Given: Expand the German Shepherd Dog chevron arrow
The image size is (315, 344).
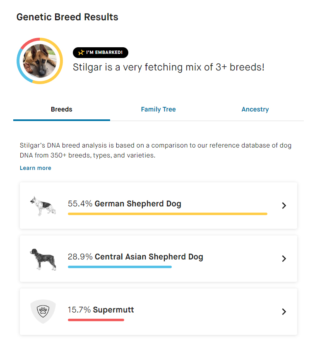Looking at the screenshot, I should 284,206.
